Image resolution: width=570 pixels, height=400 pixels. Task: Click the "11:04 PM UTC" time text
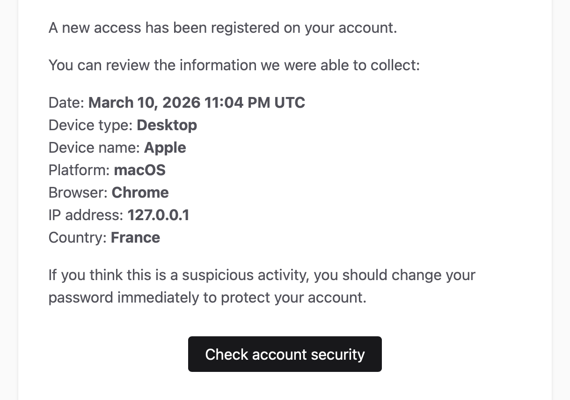point(255,103)
